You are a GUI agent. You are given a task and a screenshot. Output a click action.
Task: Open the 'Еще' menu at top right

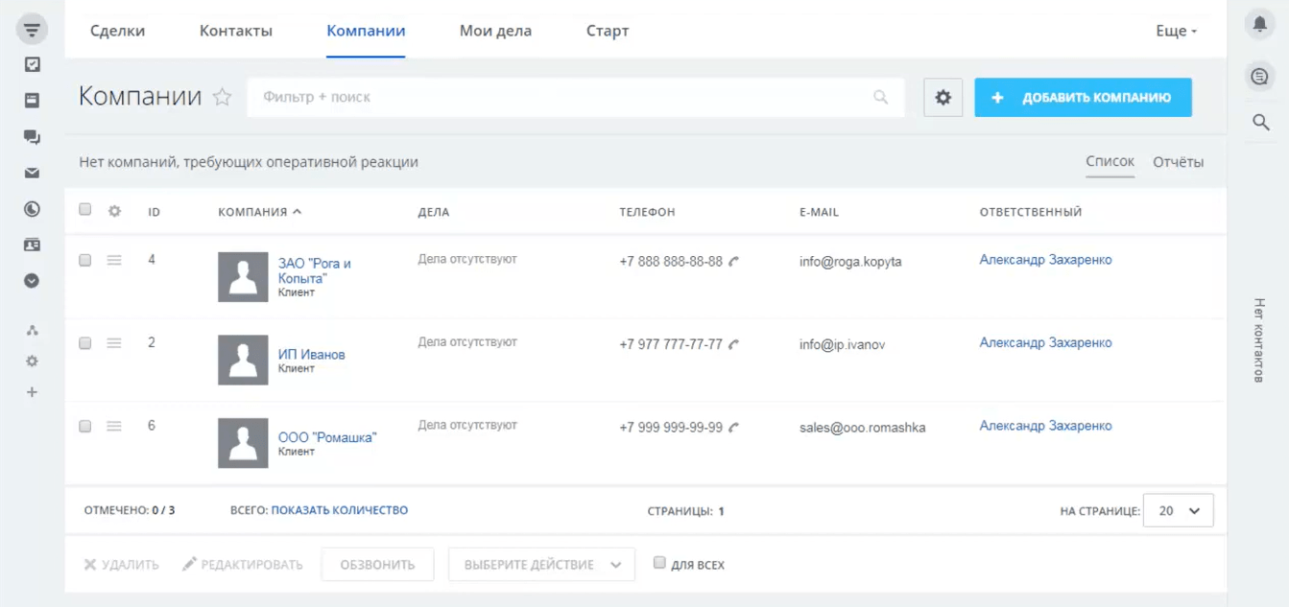pyautogui.click(x=1176, y=30)
